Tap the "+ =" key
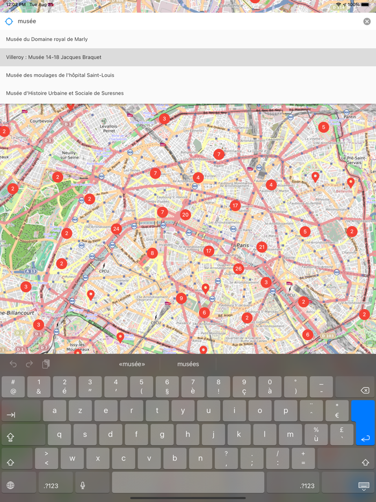This screenshot has height=502, width=376. click(303, 458)
